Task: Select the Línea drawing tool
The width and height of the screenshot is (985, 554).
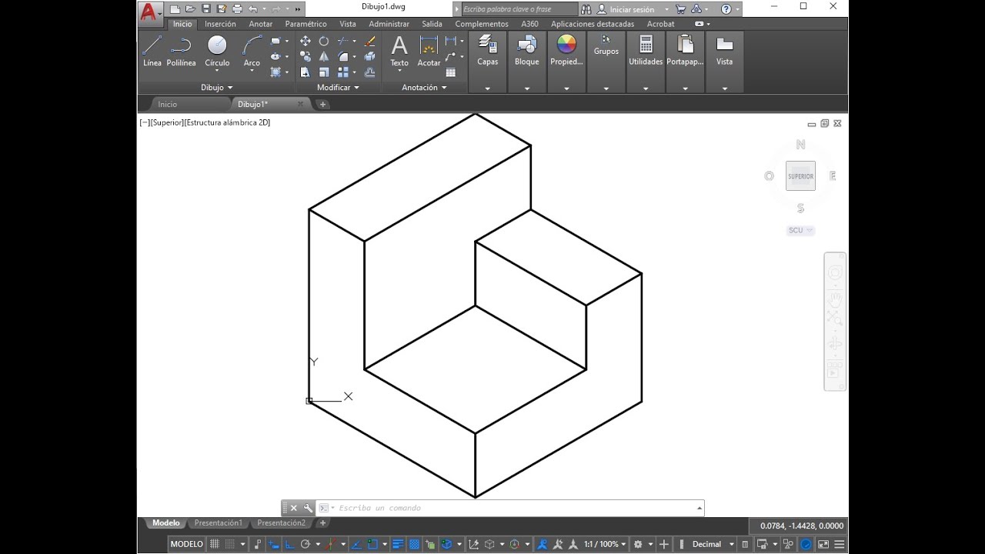Action: 152,52
